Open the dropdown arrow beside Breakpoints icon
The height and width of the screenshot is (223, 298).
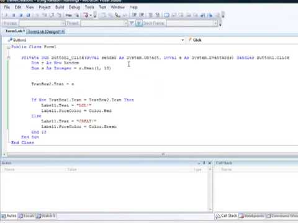91,15
